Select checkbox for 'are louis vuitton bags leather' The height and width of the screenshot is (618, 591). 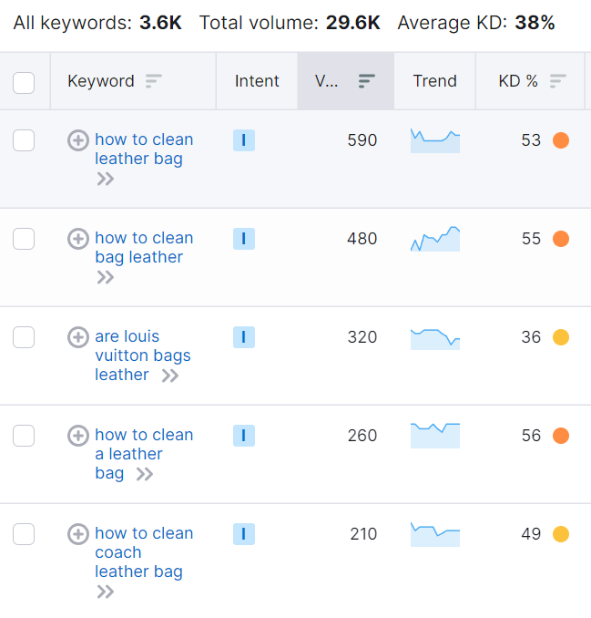[25, 337]
